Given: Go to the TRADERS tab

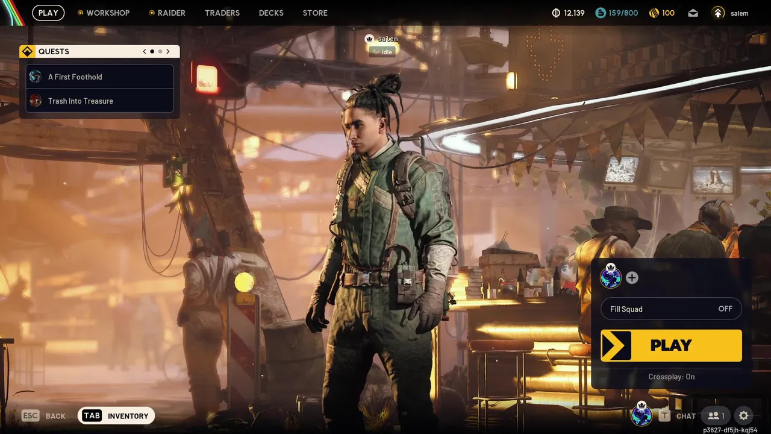Looking at the screenshot, I should 222,13.
